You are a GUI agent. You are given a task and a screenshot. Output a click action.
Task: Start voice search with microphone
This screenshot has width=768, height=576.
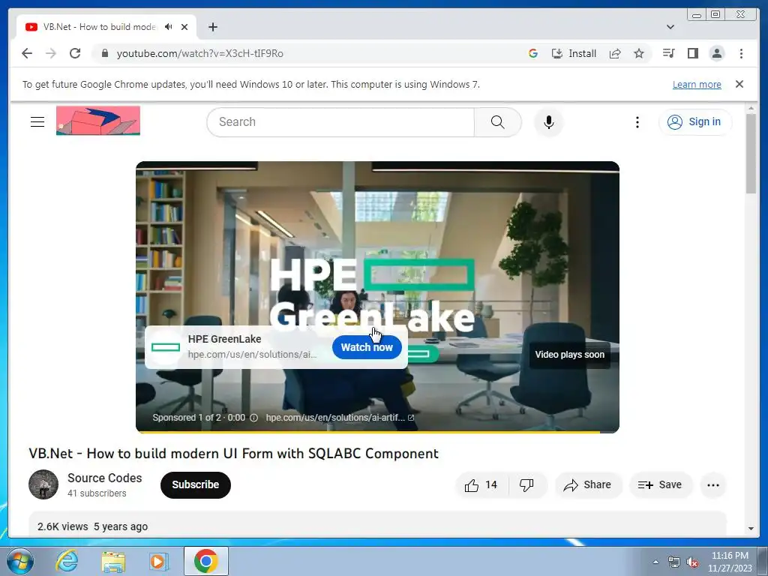[x=548, y=122]
